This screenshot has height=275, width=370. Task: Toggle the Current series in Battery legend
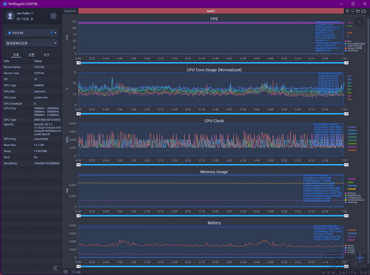(350, 252)
